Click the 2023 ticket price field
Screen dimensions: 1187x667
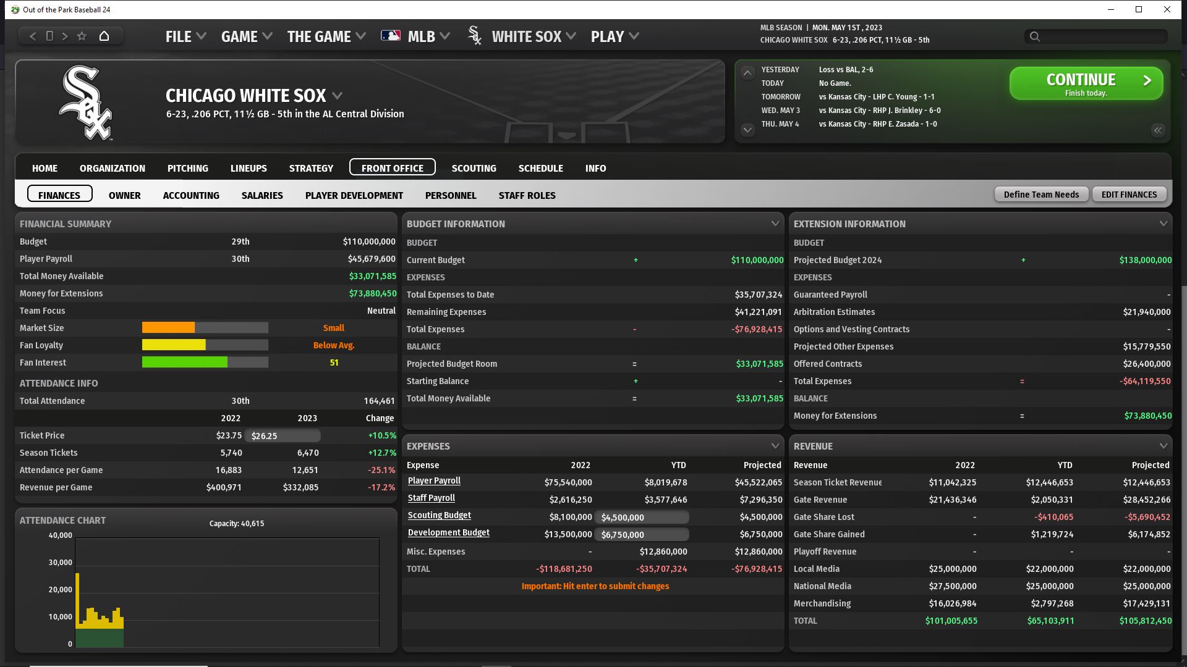pos(283,436)
